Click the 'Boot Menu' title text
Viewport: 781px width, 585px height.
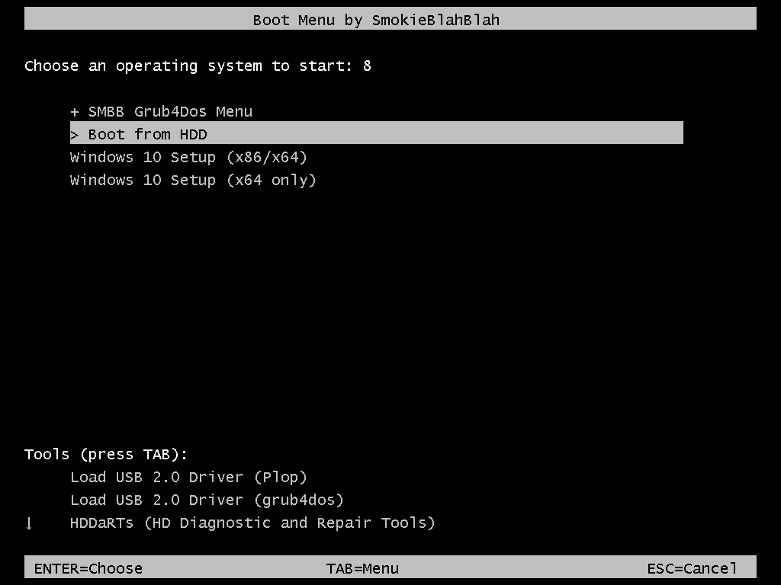294,20
